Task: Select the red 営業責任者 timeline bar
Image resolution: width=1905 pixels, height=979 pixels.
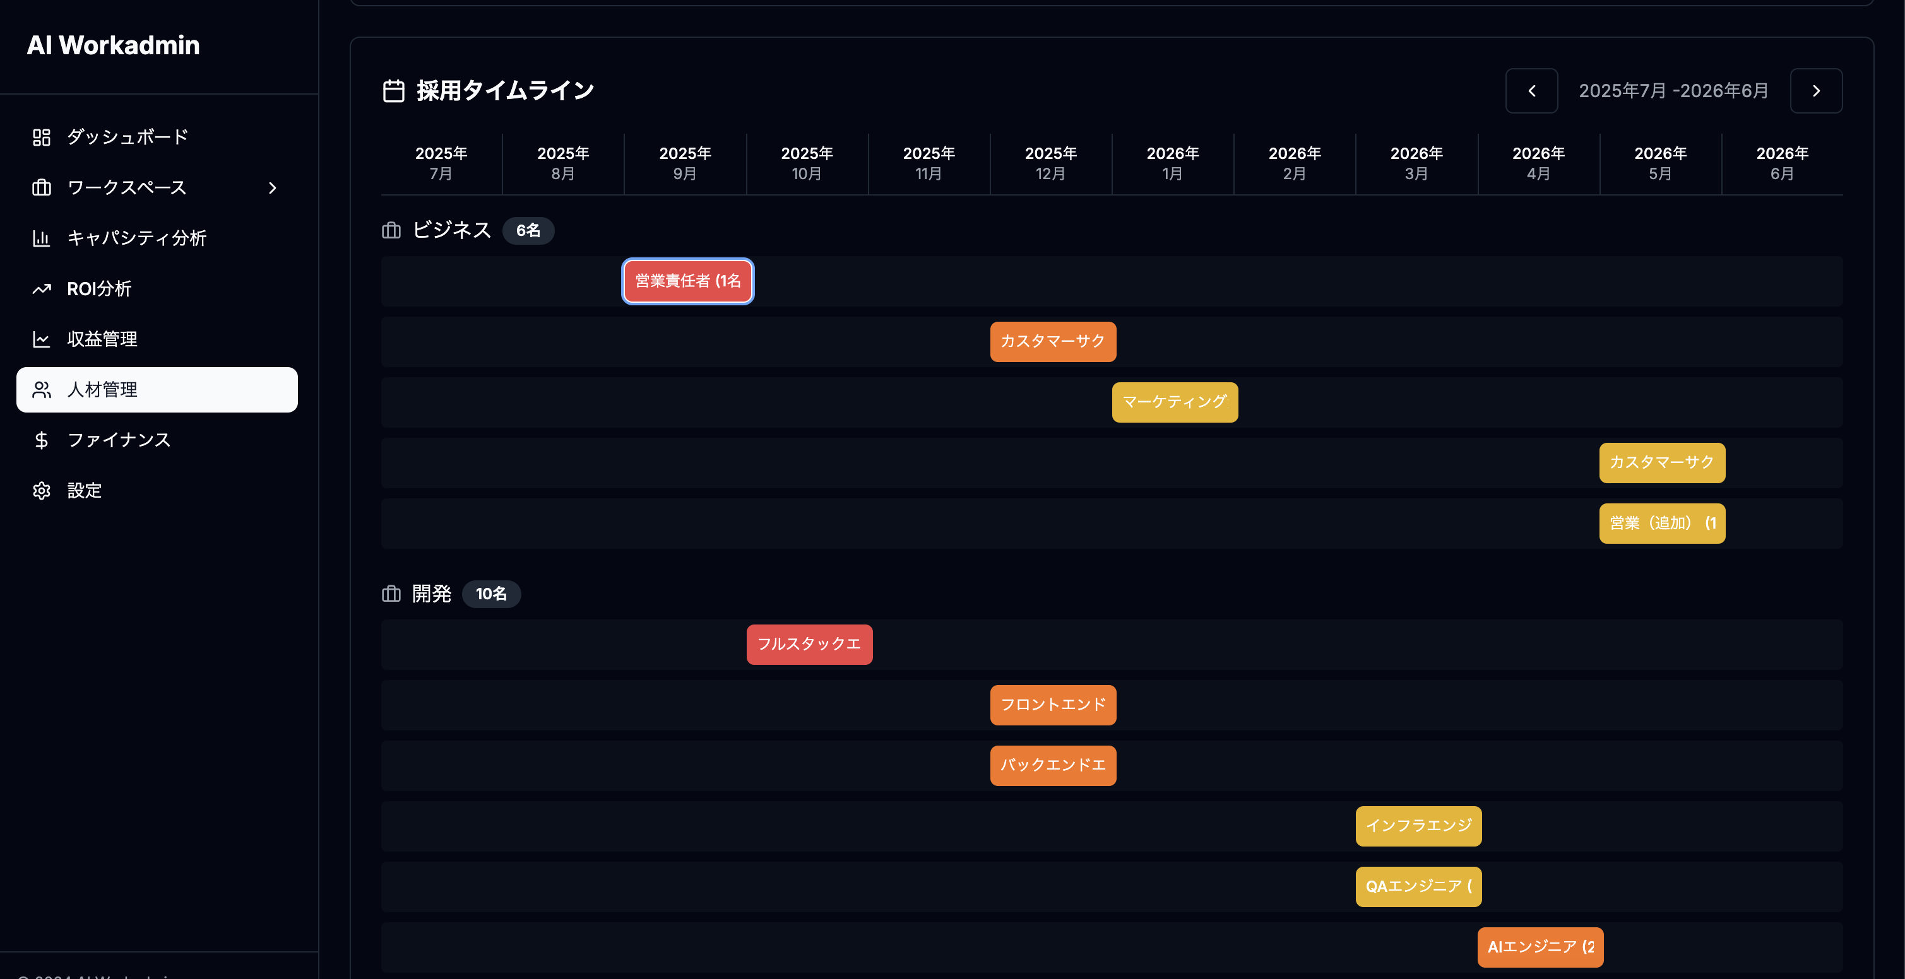Action: tap(688, 281)
